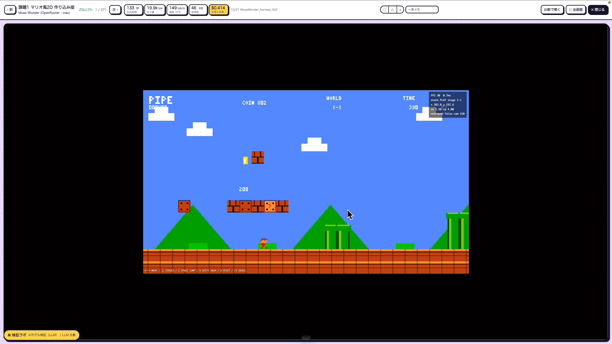Close the viewer with 閉じる button

598,10
